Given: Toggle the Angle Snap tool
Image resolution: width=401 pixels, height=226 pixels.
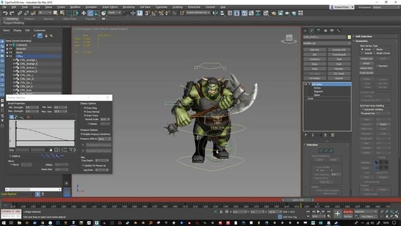Looking at the screenshot, I should coord(154,13).
